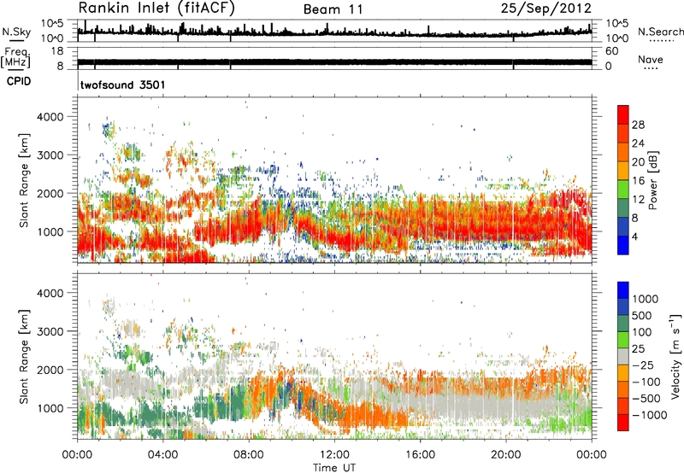
Task: Click the '16' label on power colorbar
Action: pyautogui.click(x=638, y=181)
